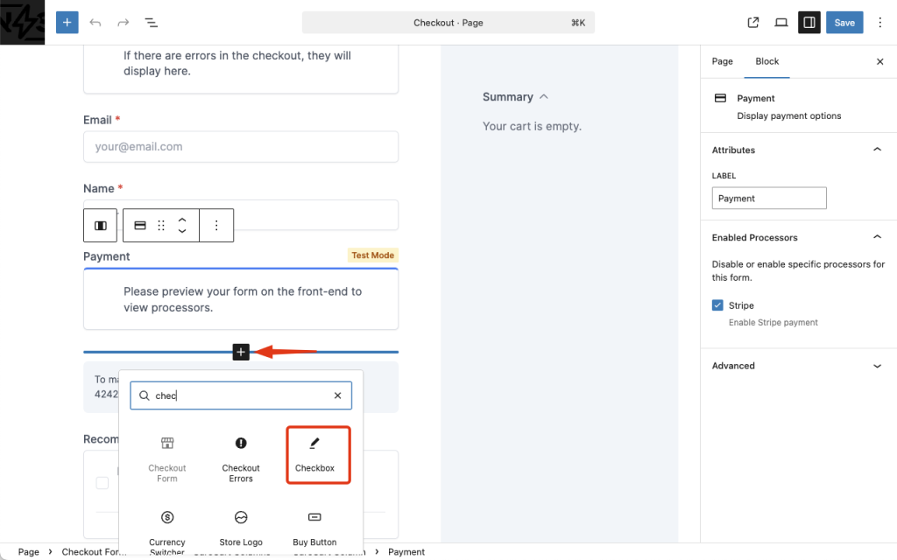Select the Checkout Form block icon

click(166, 452)
